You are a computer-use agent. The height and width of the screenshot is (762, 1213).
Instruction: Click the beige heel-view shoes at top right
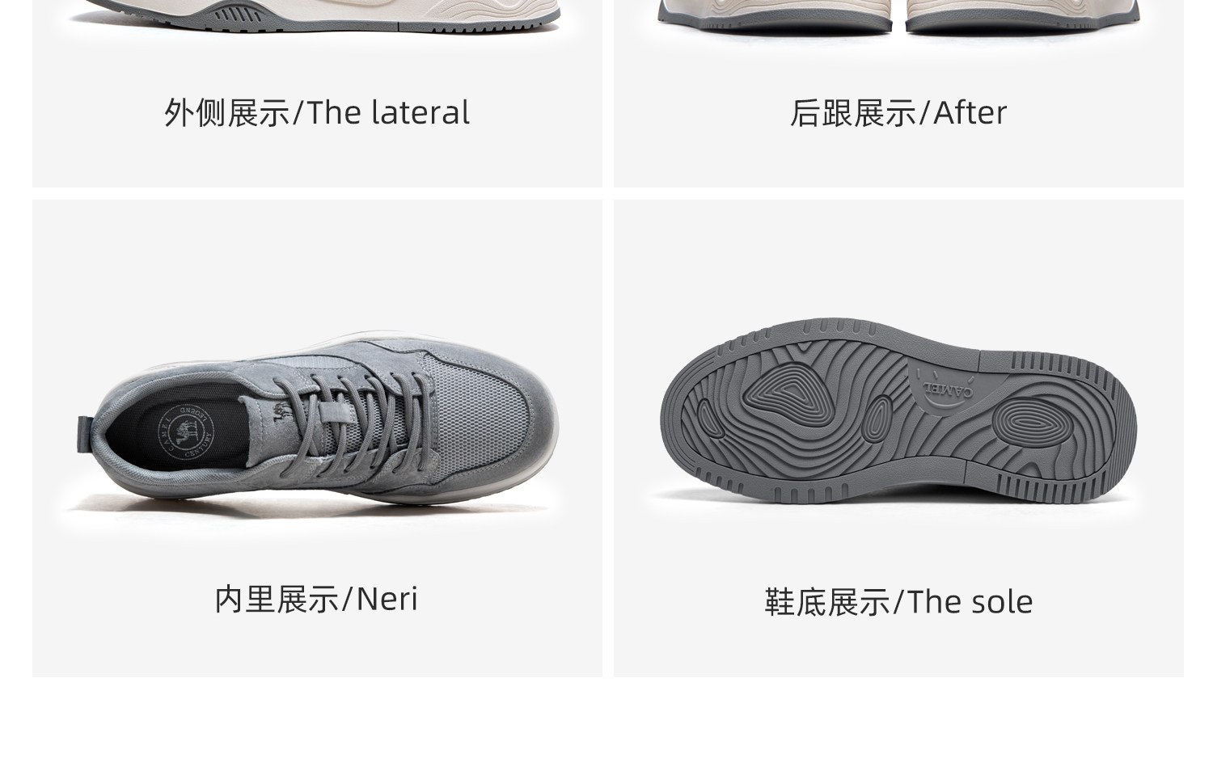click(x=898, y=15)
